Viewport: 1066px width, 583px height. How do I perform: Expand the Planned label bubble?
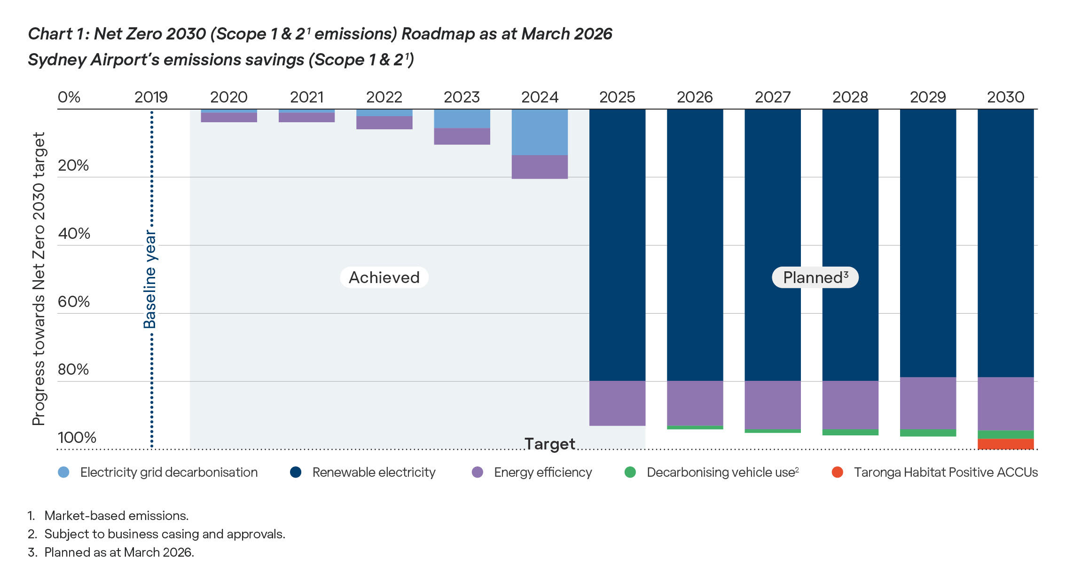[x=815, y=277]
